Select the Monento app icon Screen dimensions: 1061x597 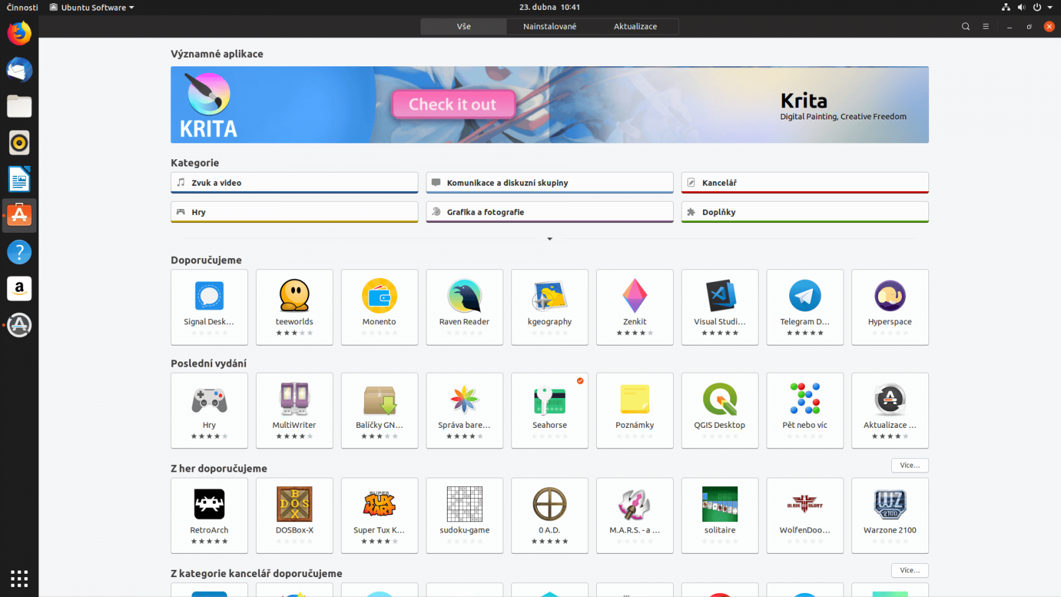click(x=379, y=296)
